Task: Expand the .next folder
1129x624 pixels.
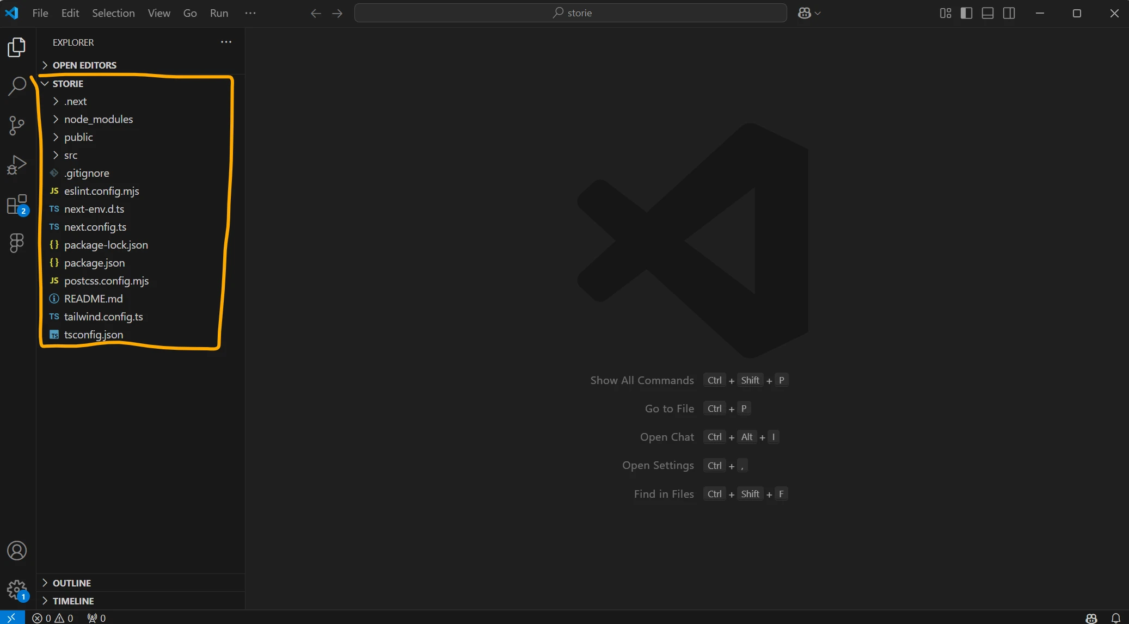Action: tap(140, 102)
